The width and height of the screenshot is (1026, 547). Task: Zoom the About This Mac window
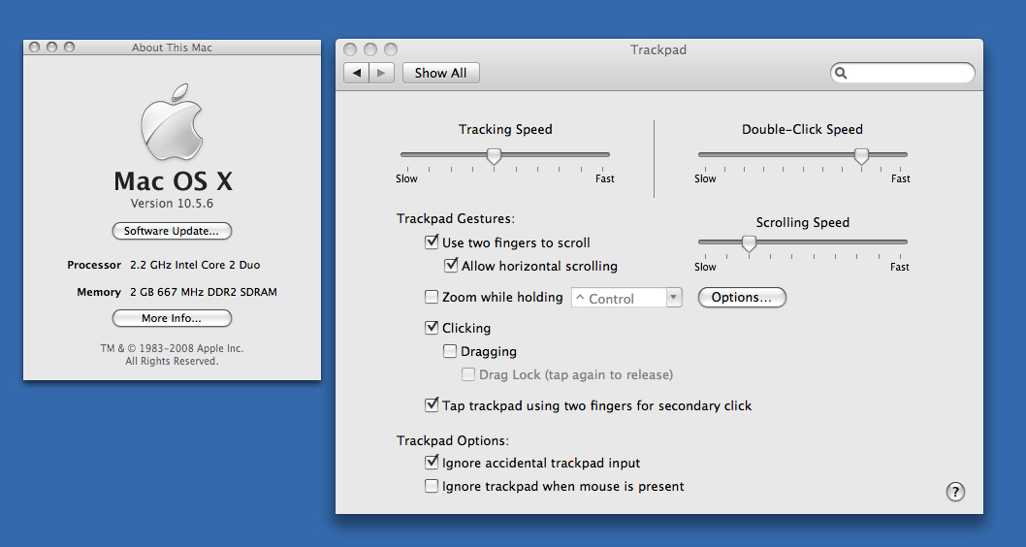[70, 48]
